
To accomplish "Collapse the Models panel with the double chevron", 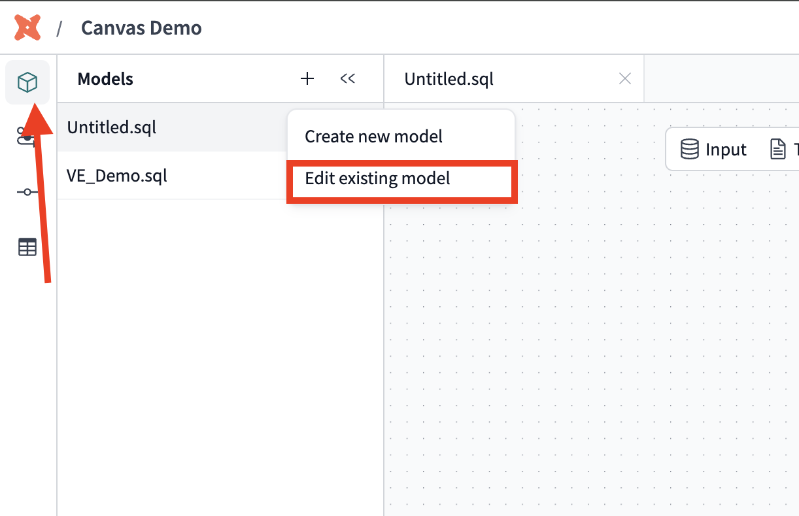I will click(348, 78).
